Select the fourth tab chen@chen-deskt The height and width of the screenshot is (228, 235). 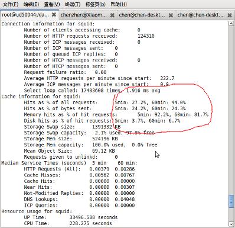pyautogui.click(x=200, y=15)
